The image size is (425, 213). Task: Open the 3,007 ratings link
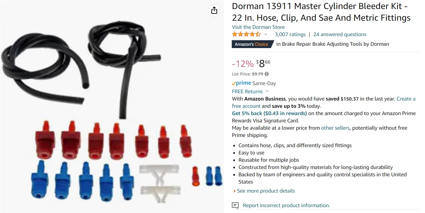(290, 34)
